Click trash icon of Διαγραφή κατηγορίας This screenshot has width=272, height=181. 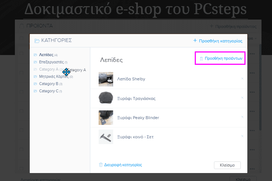(100, 165)
